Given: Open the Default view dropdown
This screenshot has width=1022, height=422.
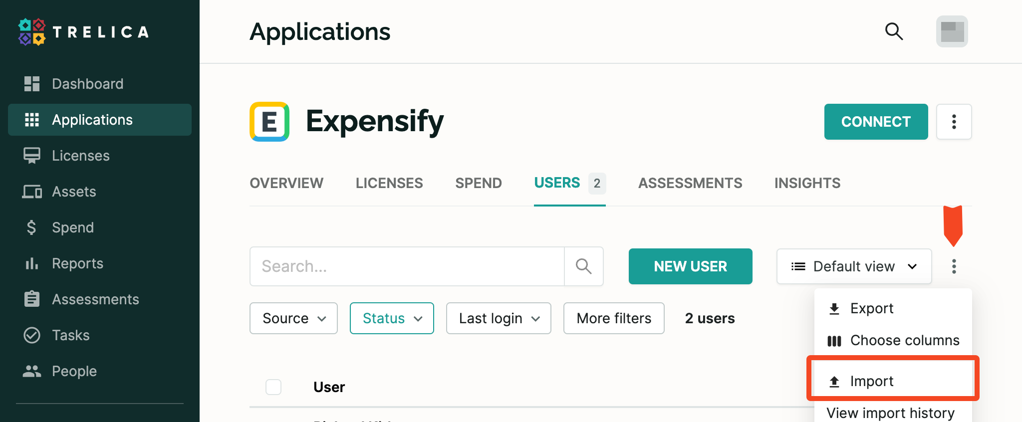Looking at the screenshot, I should (x=854, y=266).
